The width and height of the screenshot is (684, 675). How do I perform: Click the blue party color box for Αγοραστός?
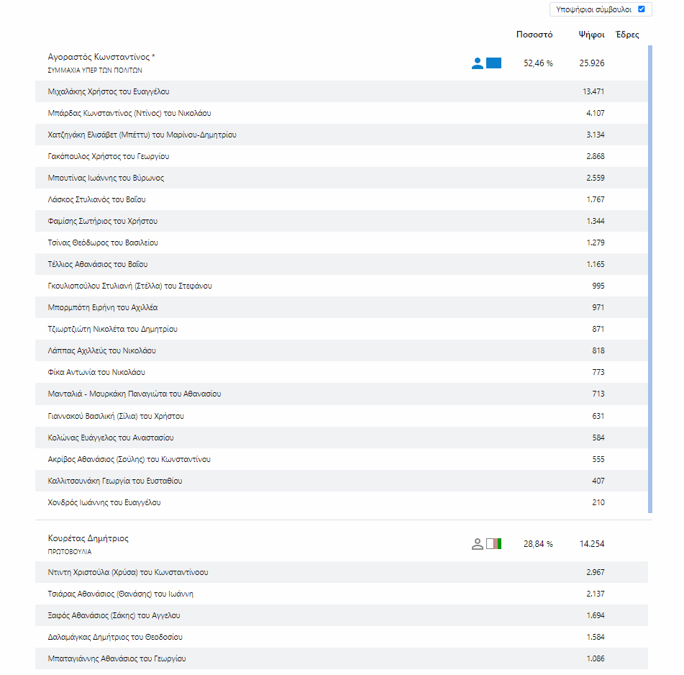[493, 63]
